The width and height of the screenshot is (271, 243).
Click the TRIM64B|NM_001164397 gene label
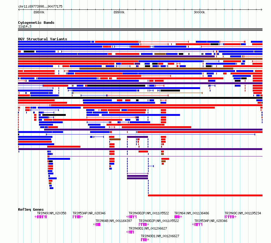pos(114,221)
